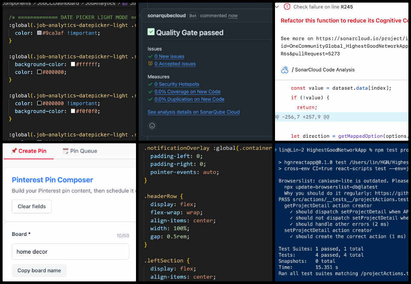The height and width of the screenshot is (284, 411).
Task: Click the 'Time: 15.351 s' terminal line
Action: 308,267
